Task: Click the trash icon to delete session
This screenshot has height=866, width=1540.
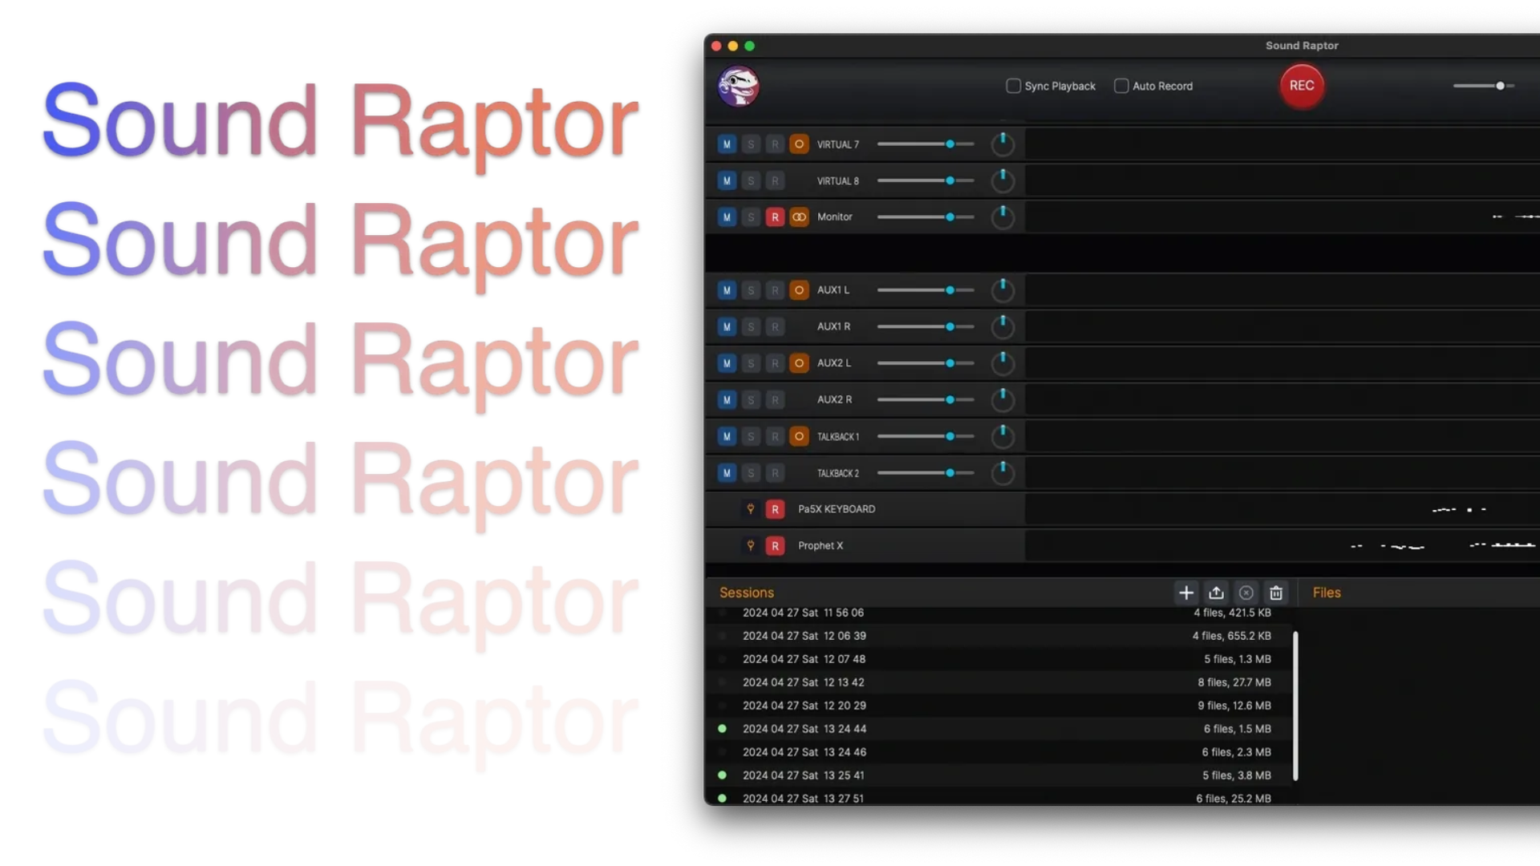Action: click(1275, 593)
